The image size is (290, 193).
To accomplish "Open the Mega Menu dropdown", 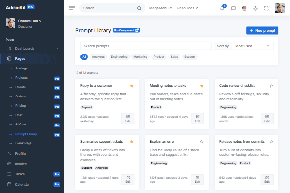I will point(160,8).
